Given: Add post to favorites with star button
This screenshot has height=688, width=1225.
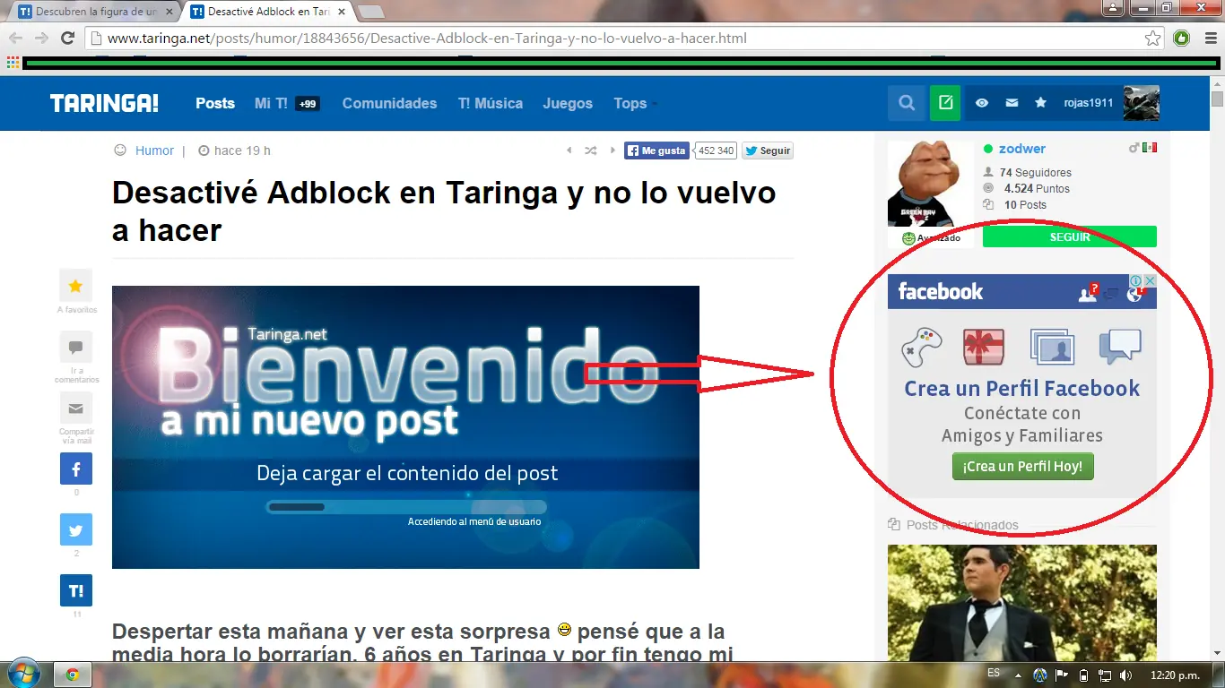Looking at the screenshot, I should pyautogui.click(x=75, y=286).
